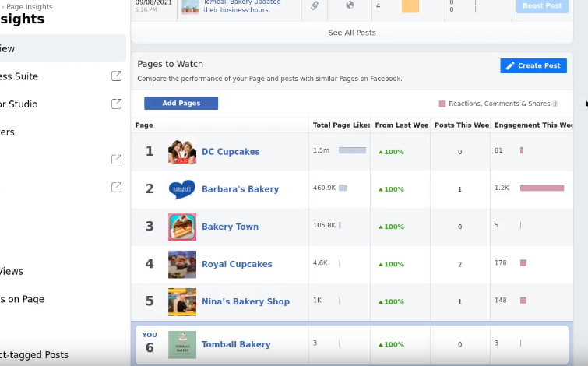Select Followers in the sidebar
The width and height of the screenshot is (588, 366).
point(7,132)
